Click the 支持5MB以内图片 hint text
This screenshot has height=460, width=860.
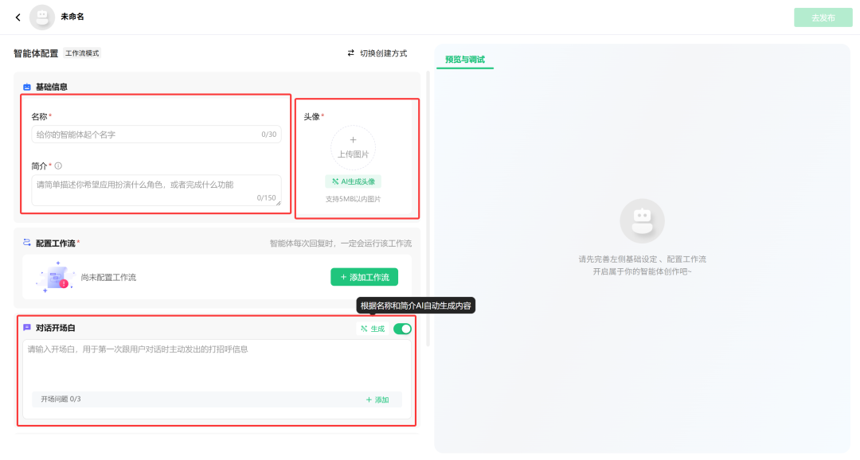(x=354, y=199)
